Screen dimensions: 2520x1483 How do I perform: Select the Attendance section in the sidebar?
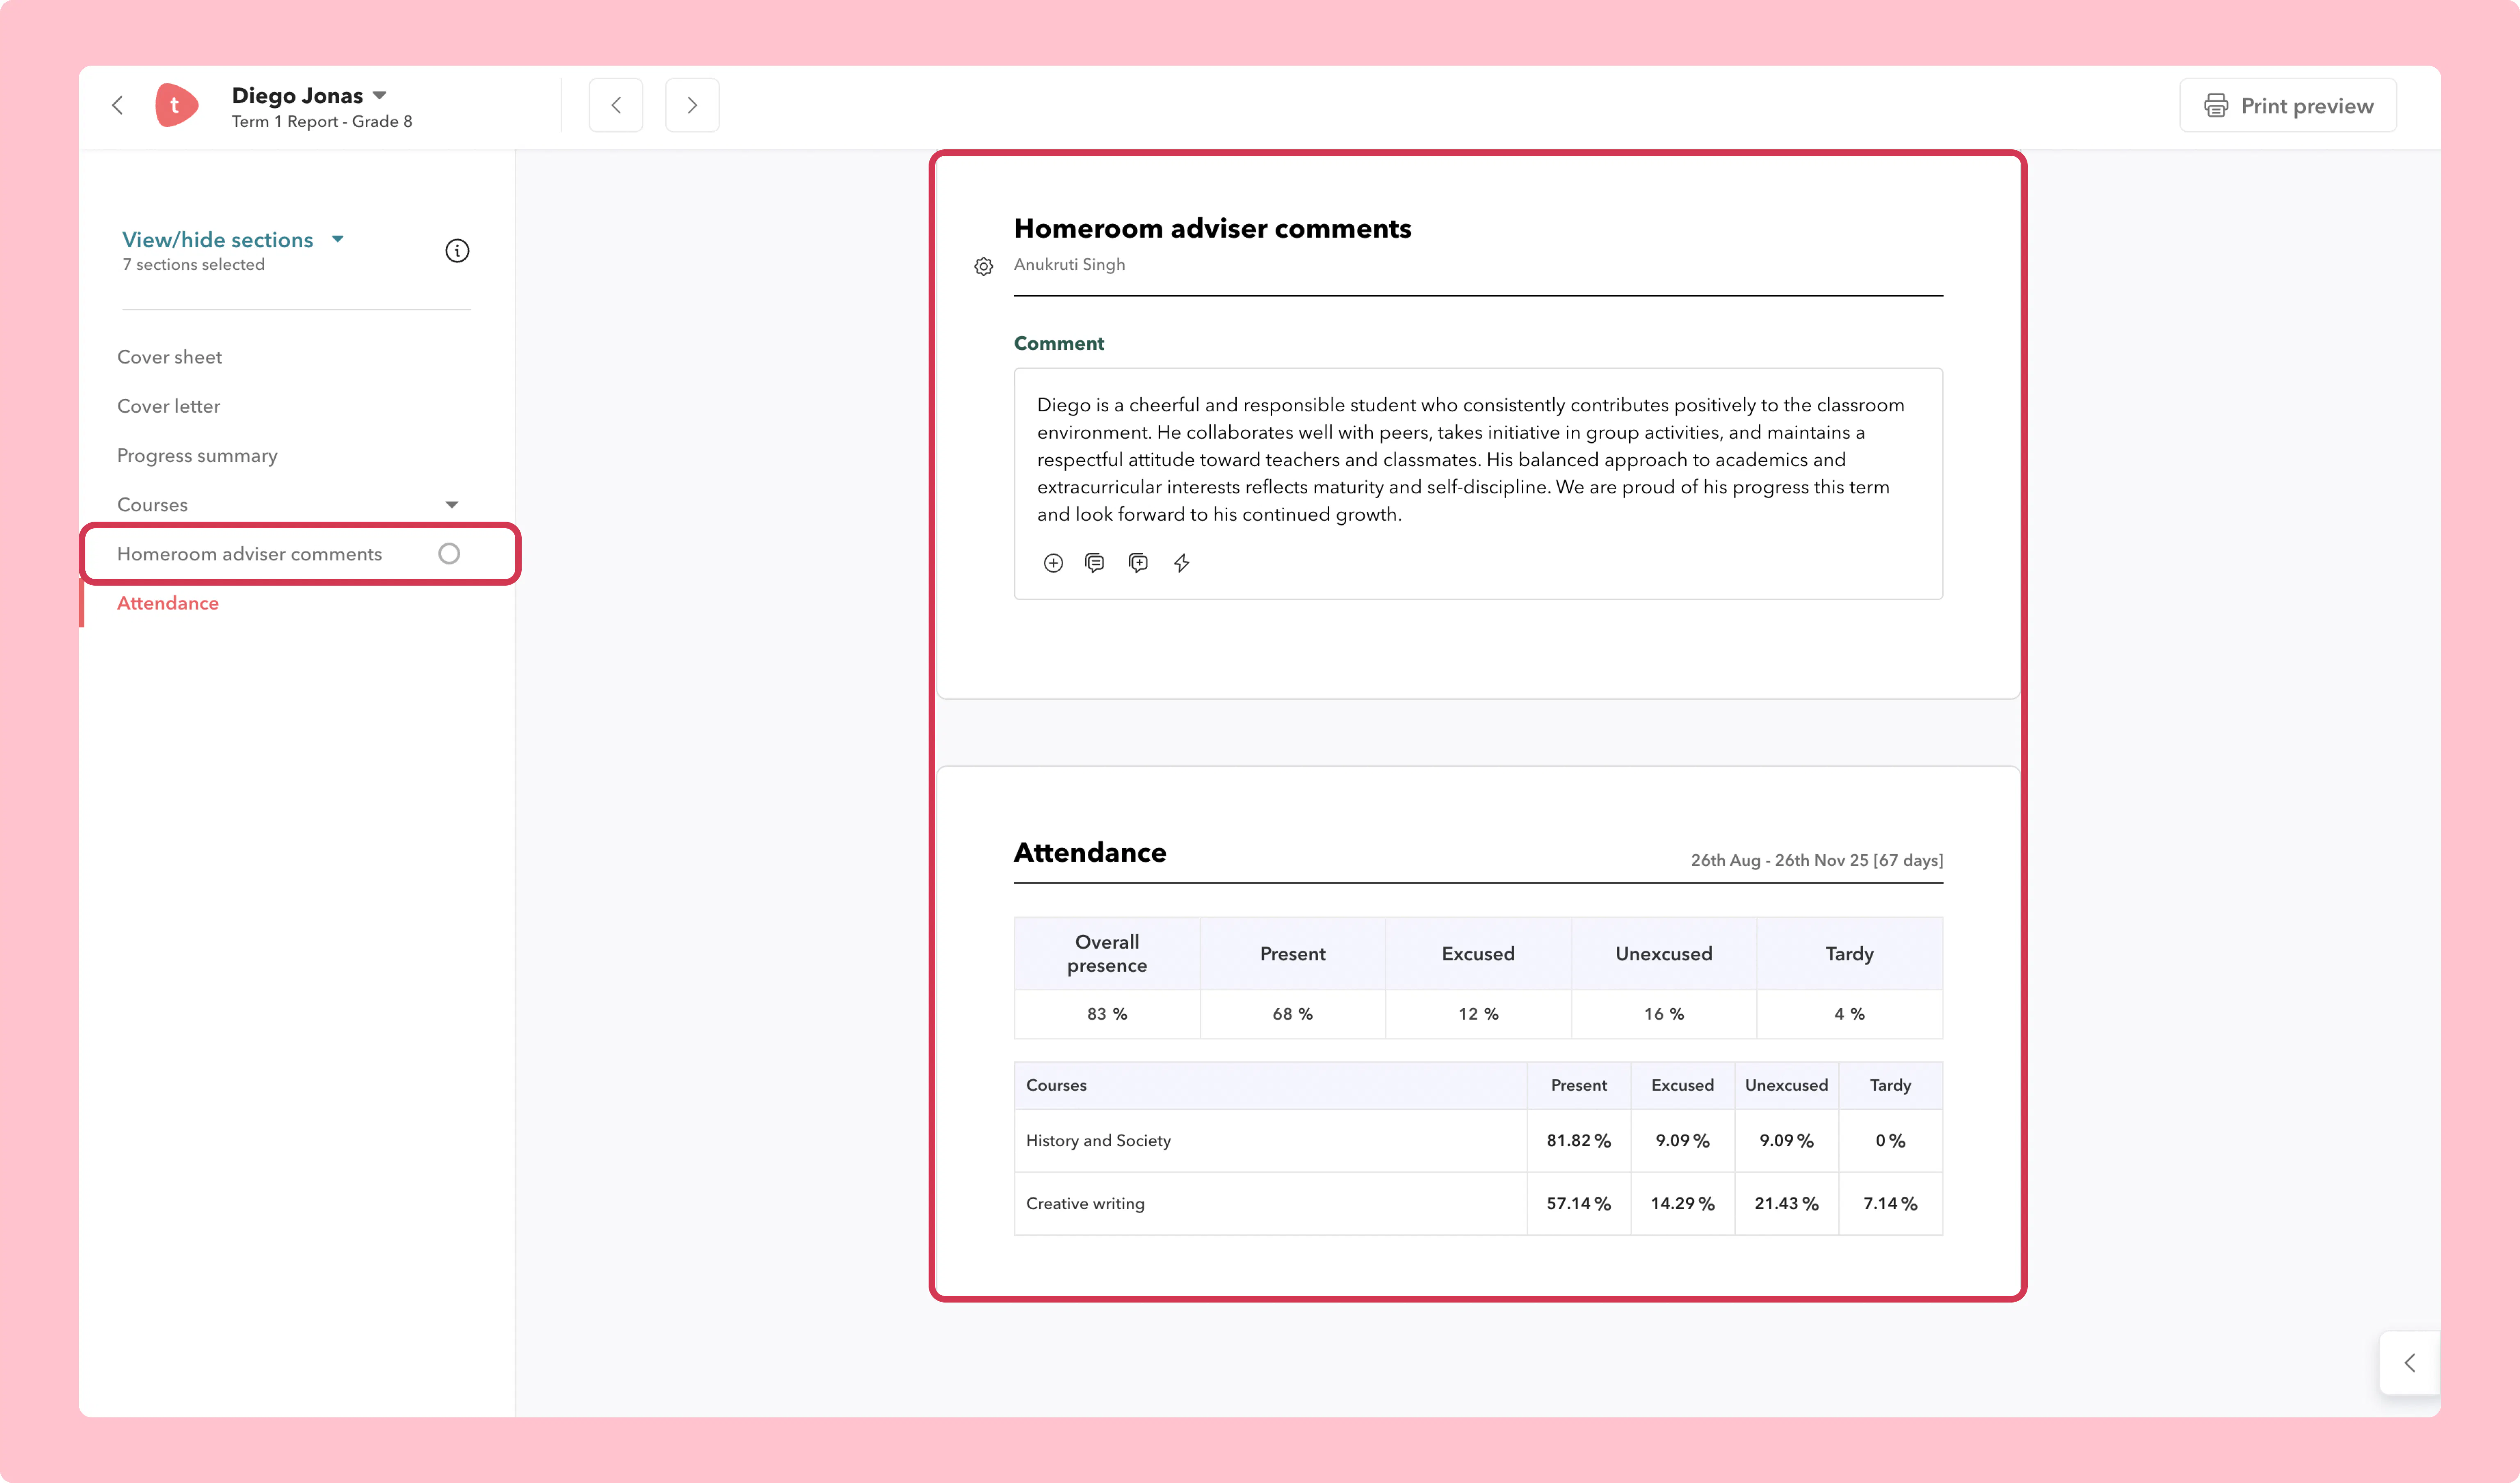click(168, 603)
